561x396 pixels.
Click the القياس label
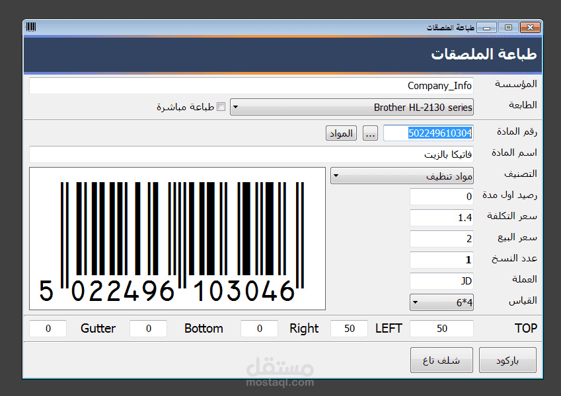(x=523, y=301)
